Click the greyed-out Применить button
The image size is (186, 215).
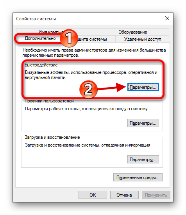pos(156,195)
